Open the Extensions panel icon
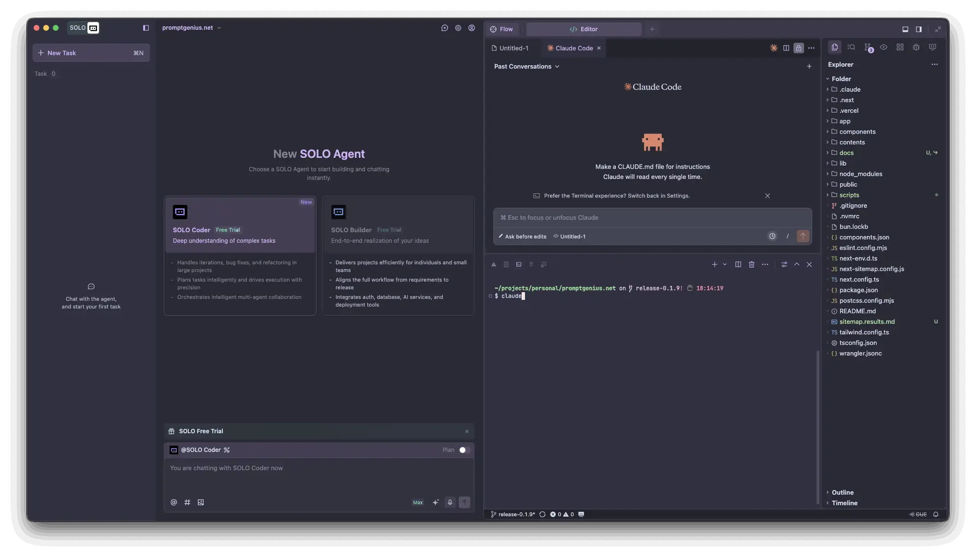This screenshot has width=976, height=557. 900,47
